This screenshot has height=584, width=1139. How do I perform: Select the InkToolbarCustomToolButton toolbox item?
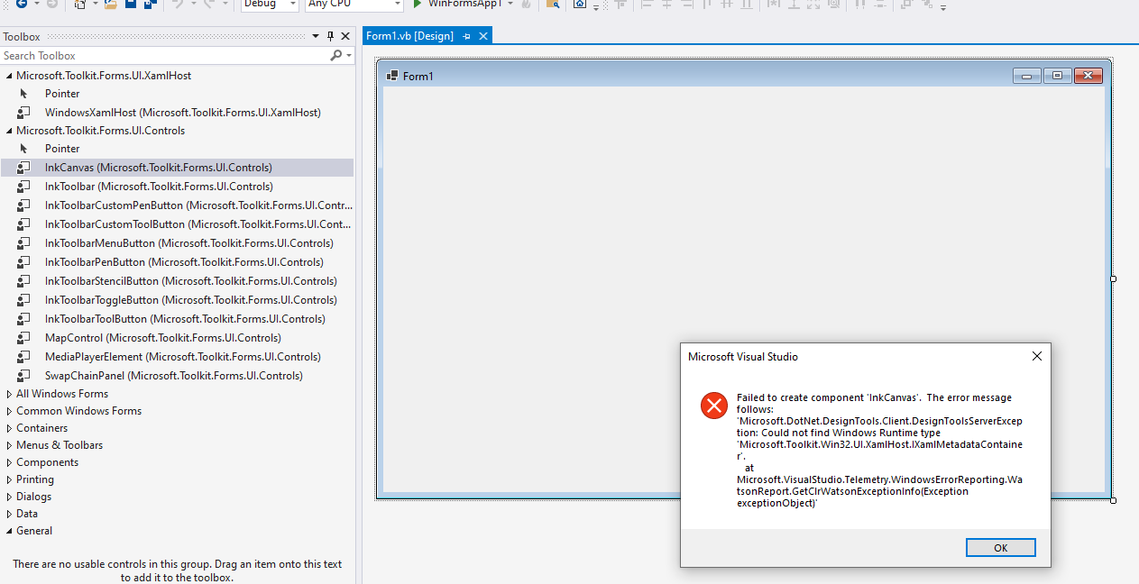(177, 224)
